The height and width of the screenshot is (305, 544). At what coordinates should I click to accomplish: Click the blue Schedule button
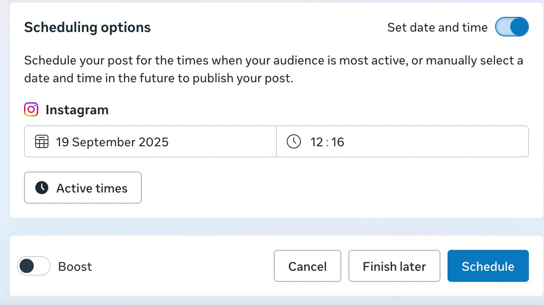[x=488, y=266]
